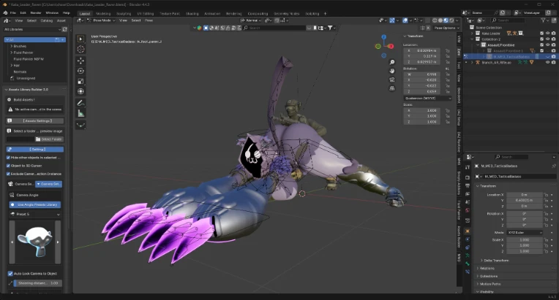Select the Move tool in viewport toolbar

tap(81, 61)
